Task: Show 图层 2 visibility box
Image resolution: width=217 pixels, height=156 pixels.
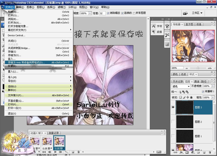Action: point(173,122)
